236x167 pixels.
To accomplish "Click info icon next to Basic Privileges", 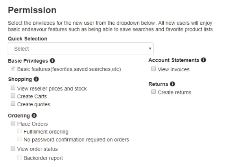I will point(53,61).
